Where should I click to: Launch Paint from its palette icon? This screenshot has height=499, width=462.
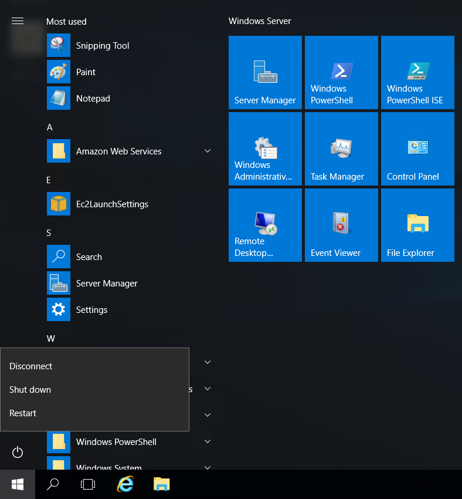click(x=59, y=72)
